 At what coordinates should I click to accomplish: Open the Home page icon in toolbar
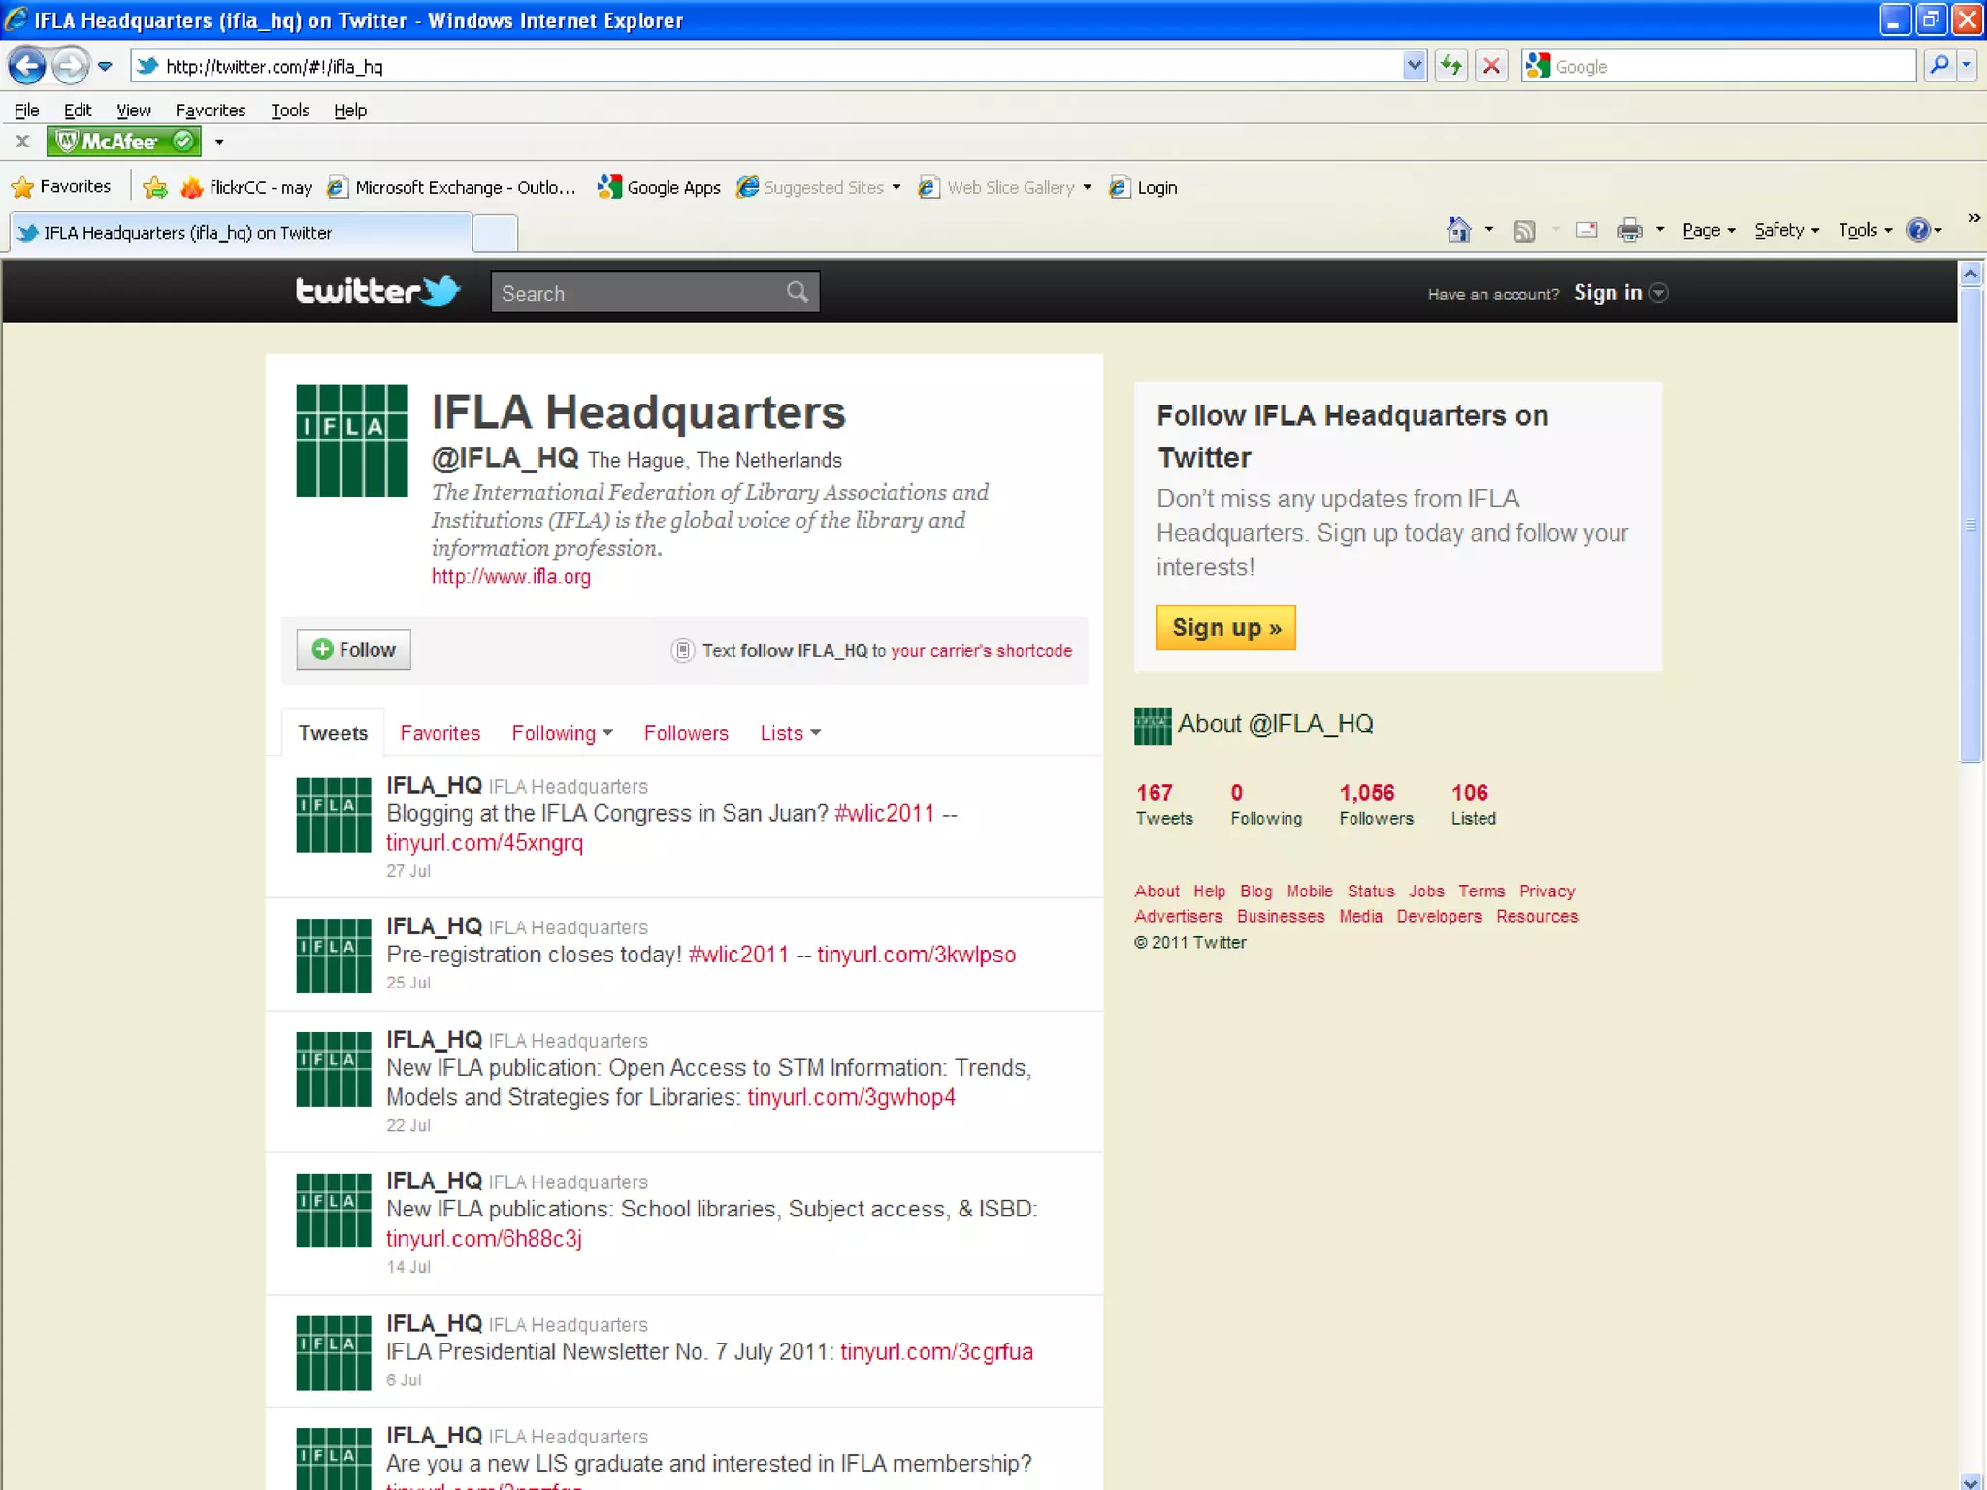1457,230
